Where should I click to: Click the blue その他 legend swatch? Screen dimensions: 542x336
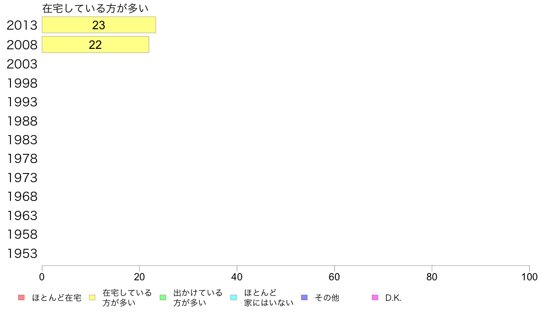pos(304,298)
